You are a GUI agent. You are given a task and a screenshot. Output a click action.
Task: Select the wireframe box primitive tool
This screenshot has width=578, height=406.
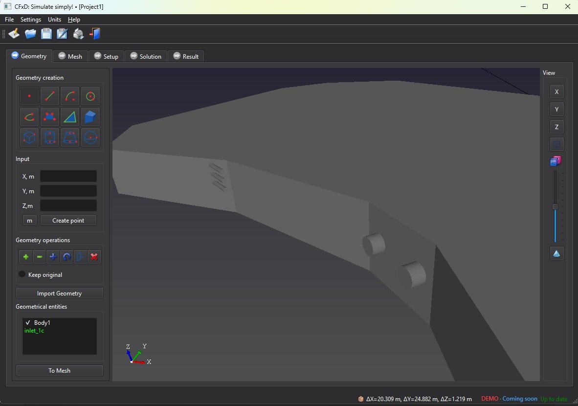29,137
